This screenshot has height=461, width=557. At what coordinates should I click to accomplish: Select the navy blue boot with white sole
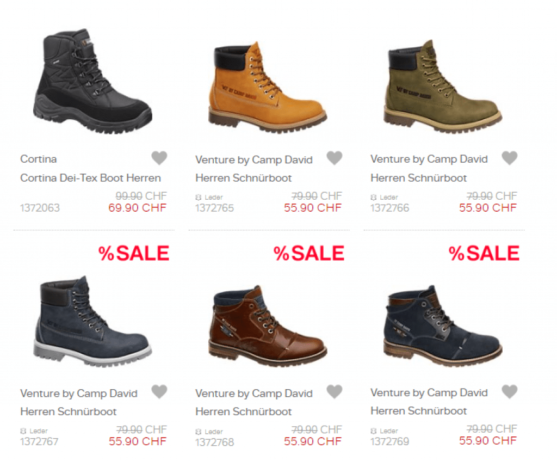(x=92, y=321)
